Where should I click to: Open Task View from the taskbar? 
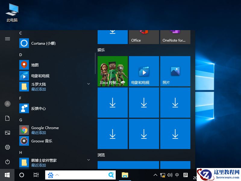[36, 175]
